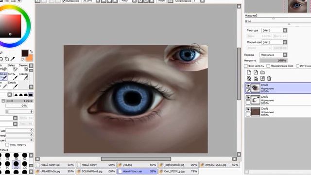The height and width of the screenshot is (175, 311).
Task: Select layer Слой2 in layer list
Action: coord(278,100)
